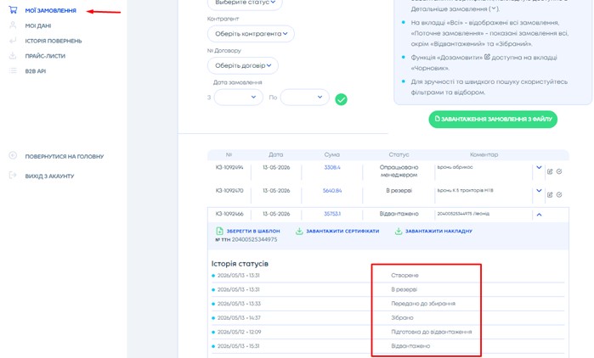The width and height of the screenshot is (594, 358).
Task: Click circled check icon for order КЗ-1092470
Action: click(x=559, y=194)
